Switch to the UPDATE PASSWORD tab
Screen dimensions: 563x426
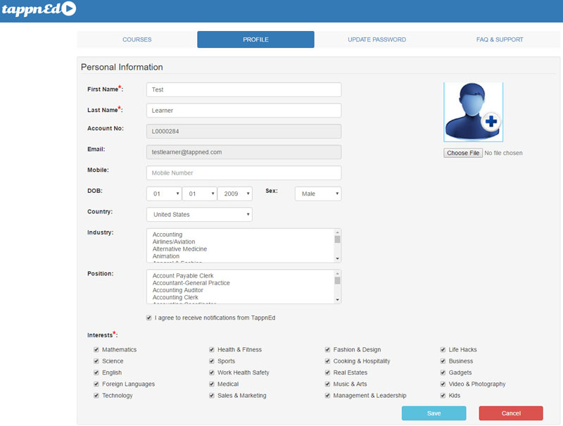click(377, 40)
